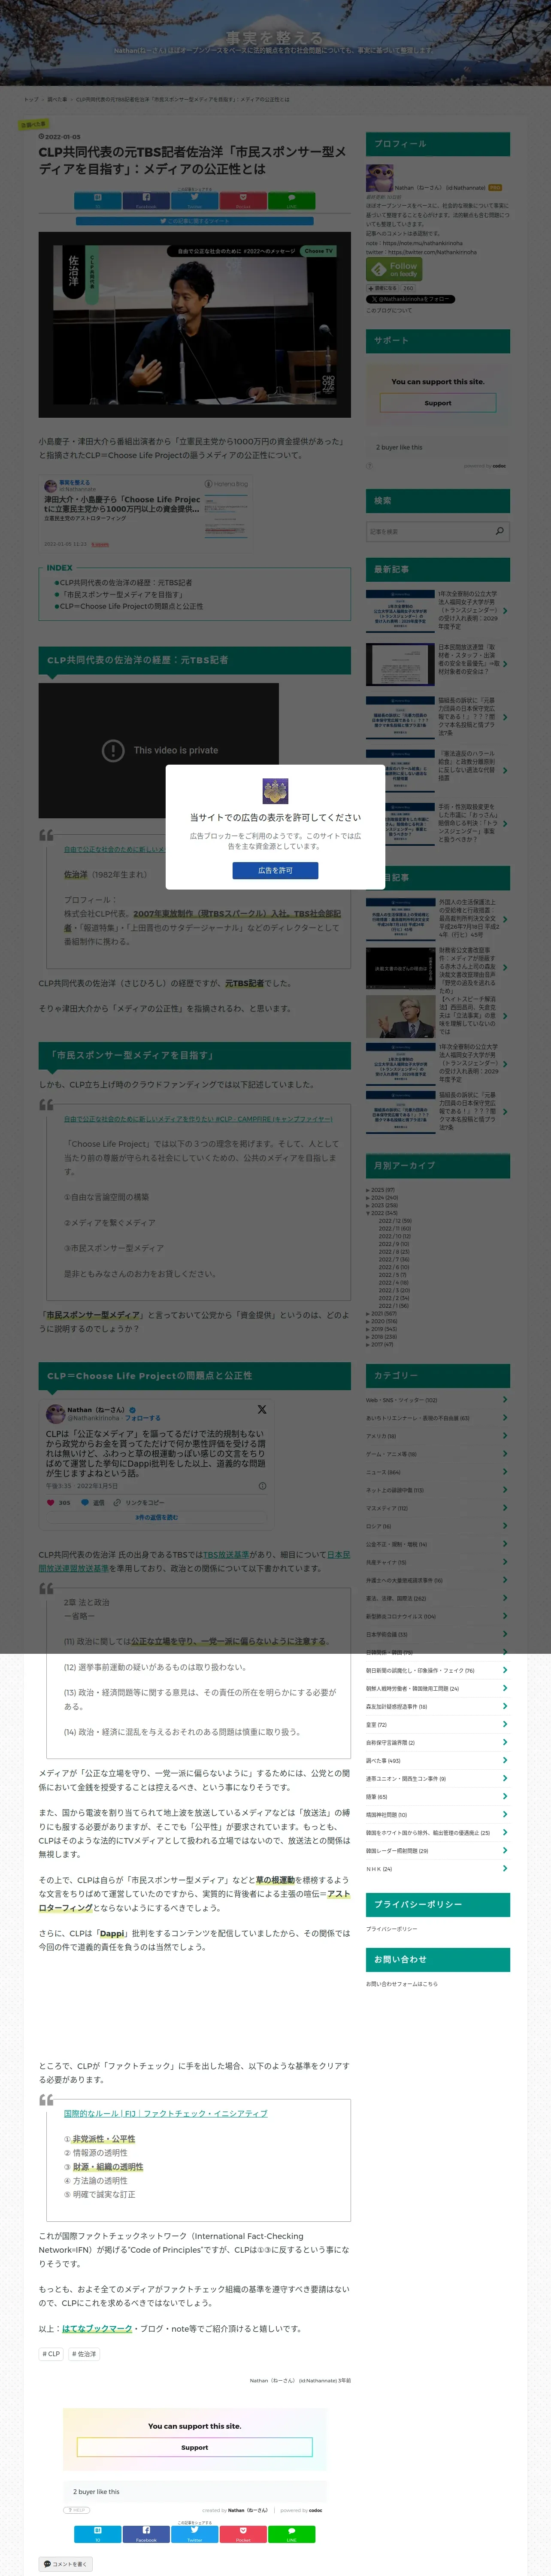Click the #佐治洋 tag below the article
The width and height of the screenshot is (551, 2576).
pos(84,2354)
